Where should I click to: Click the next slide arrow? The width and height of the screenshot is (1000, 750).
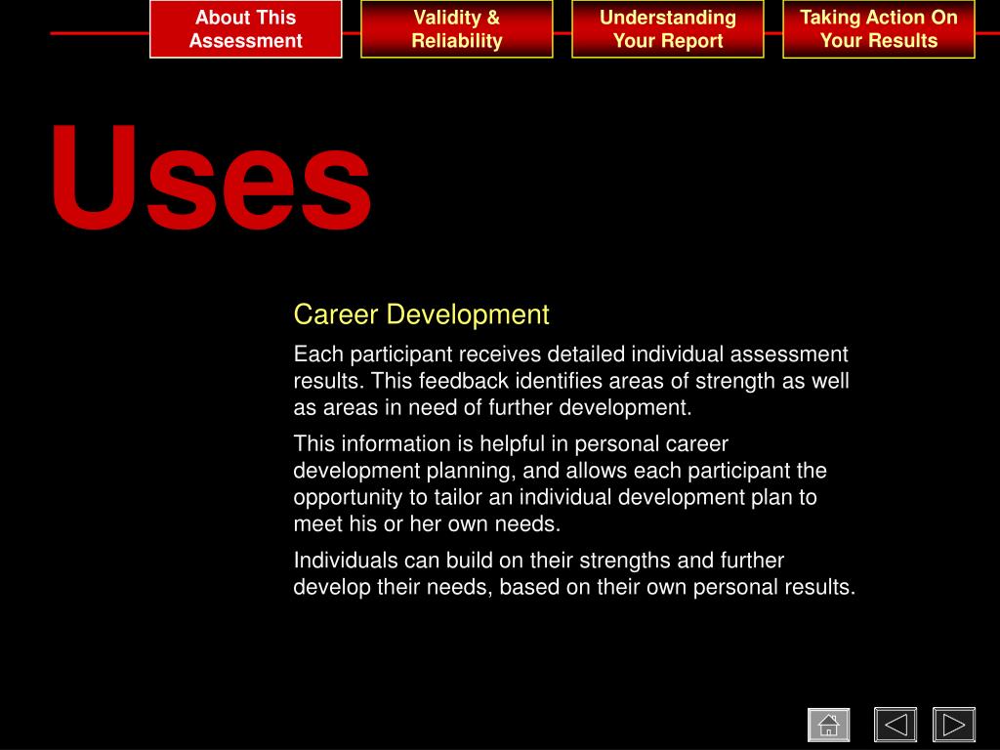pyautogui.click(x=954, y=725)
